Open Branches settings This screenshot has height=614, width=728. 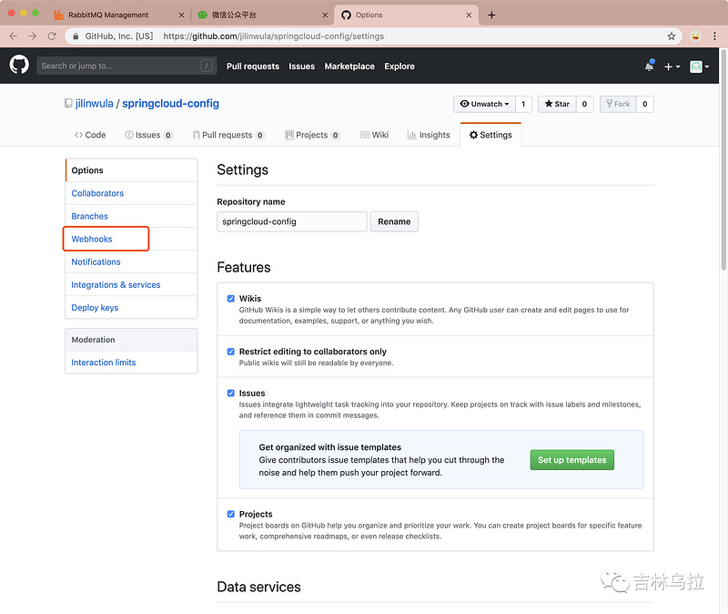point(131,216)
